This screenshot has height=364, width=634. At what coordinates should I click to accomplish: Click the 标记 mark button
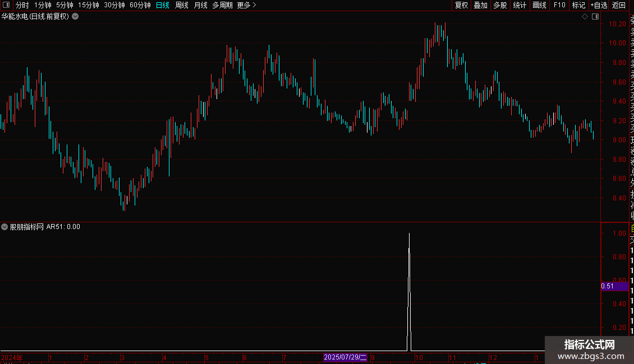click(578, 5)
